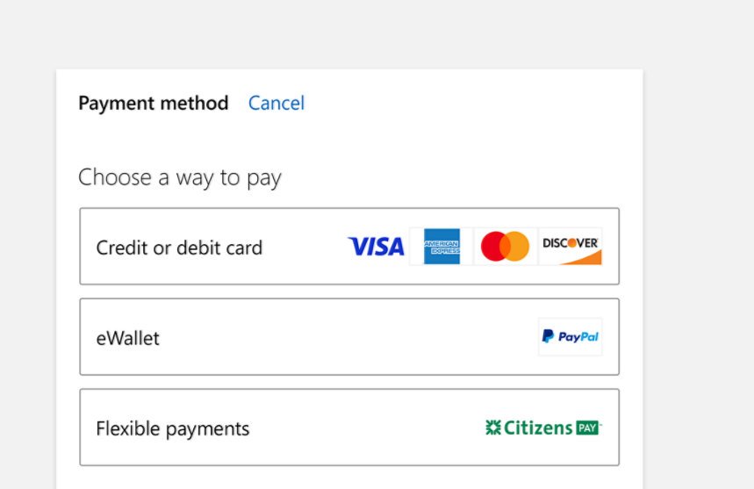Click the Mastercard logo
This screenshot has height=489, width=754.
(505, 247)
